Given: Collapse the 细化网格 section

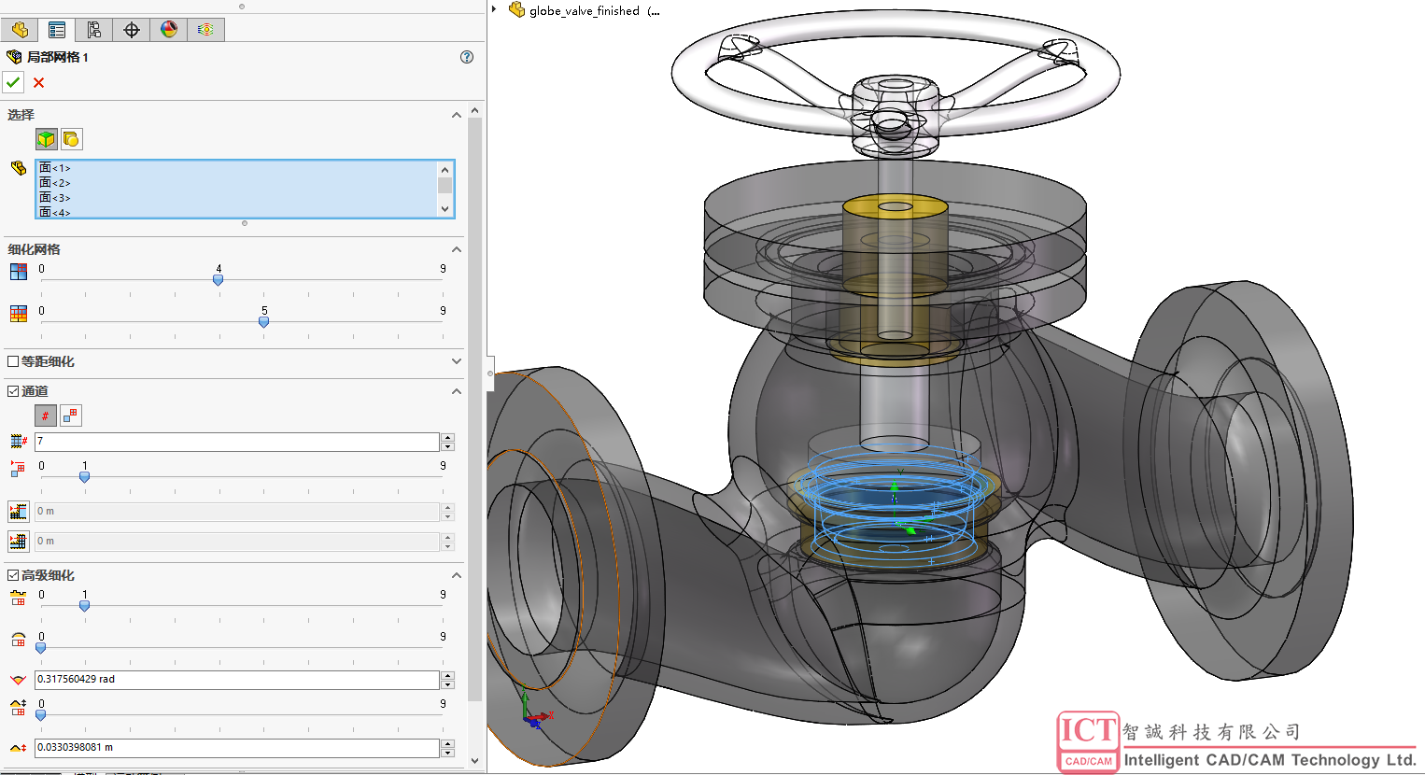Looking at the screenshot, I should (457, 249).
